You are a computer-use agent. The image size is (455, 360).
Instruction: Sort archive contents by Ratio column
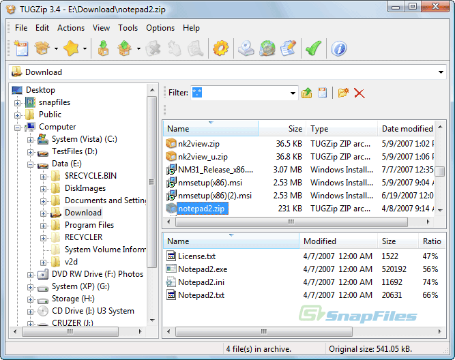click(x=432, y=241)
